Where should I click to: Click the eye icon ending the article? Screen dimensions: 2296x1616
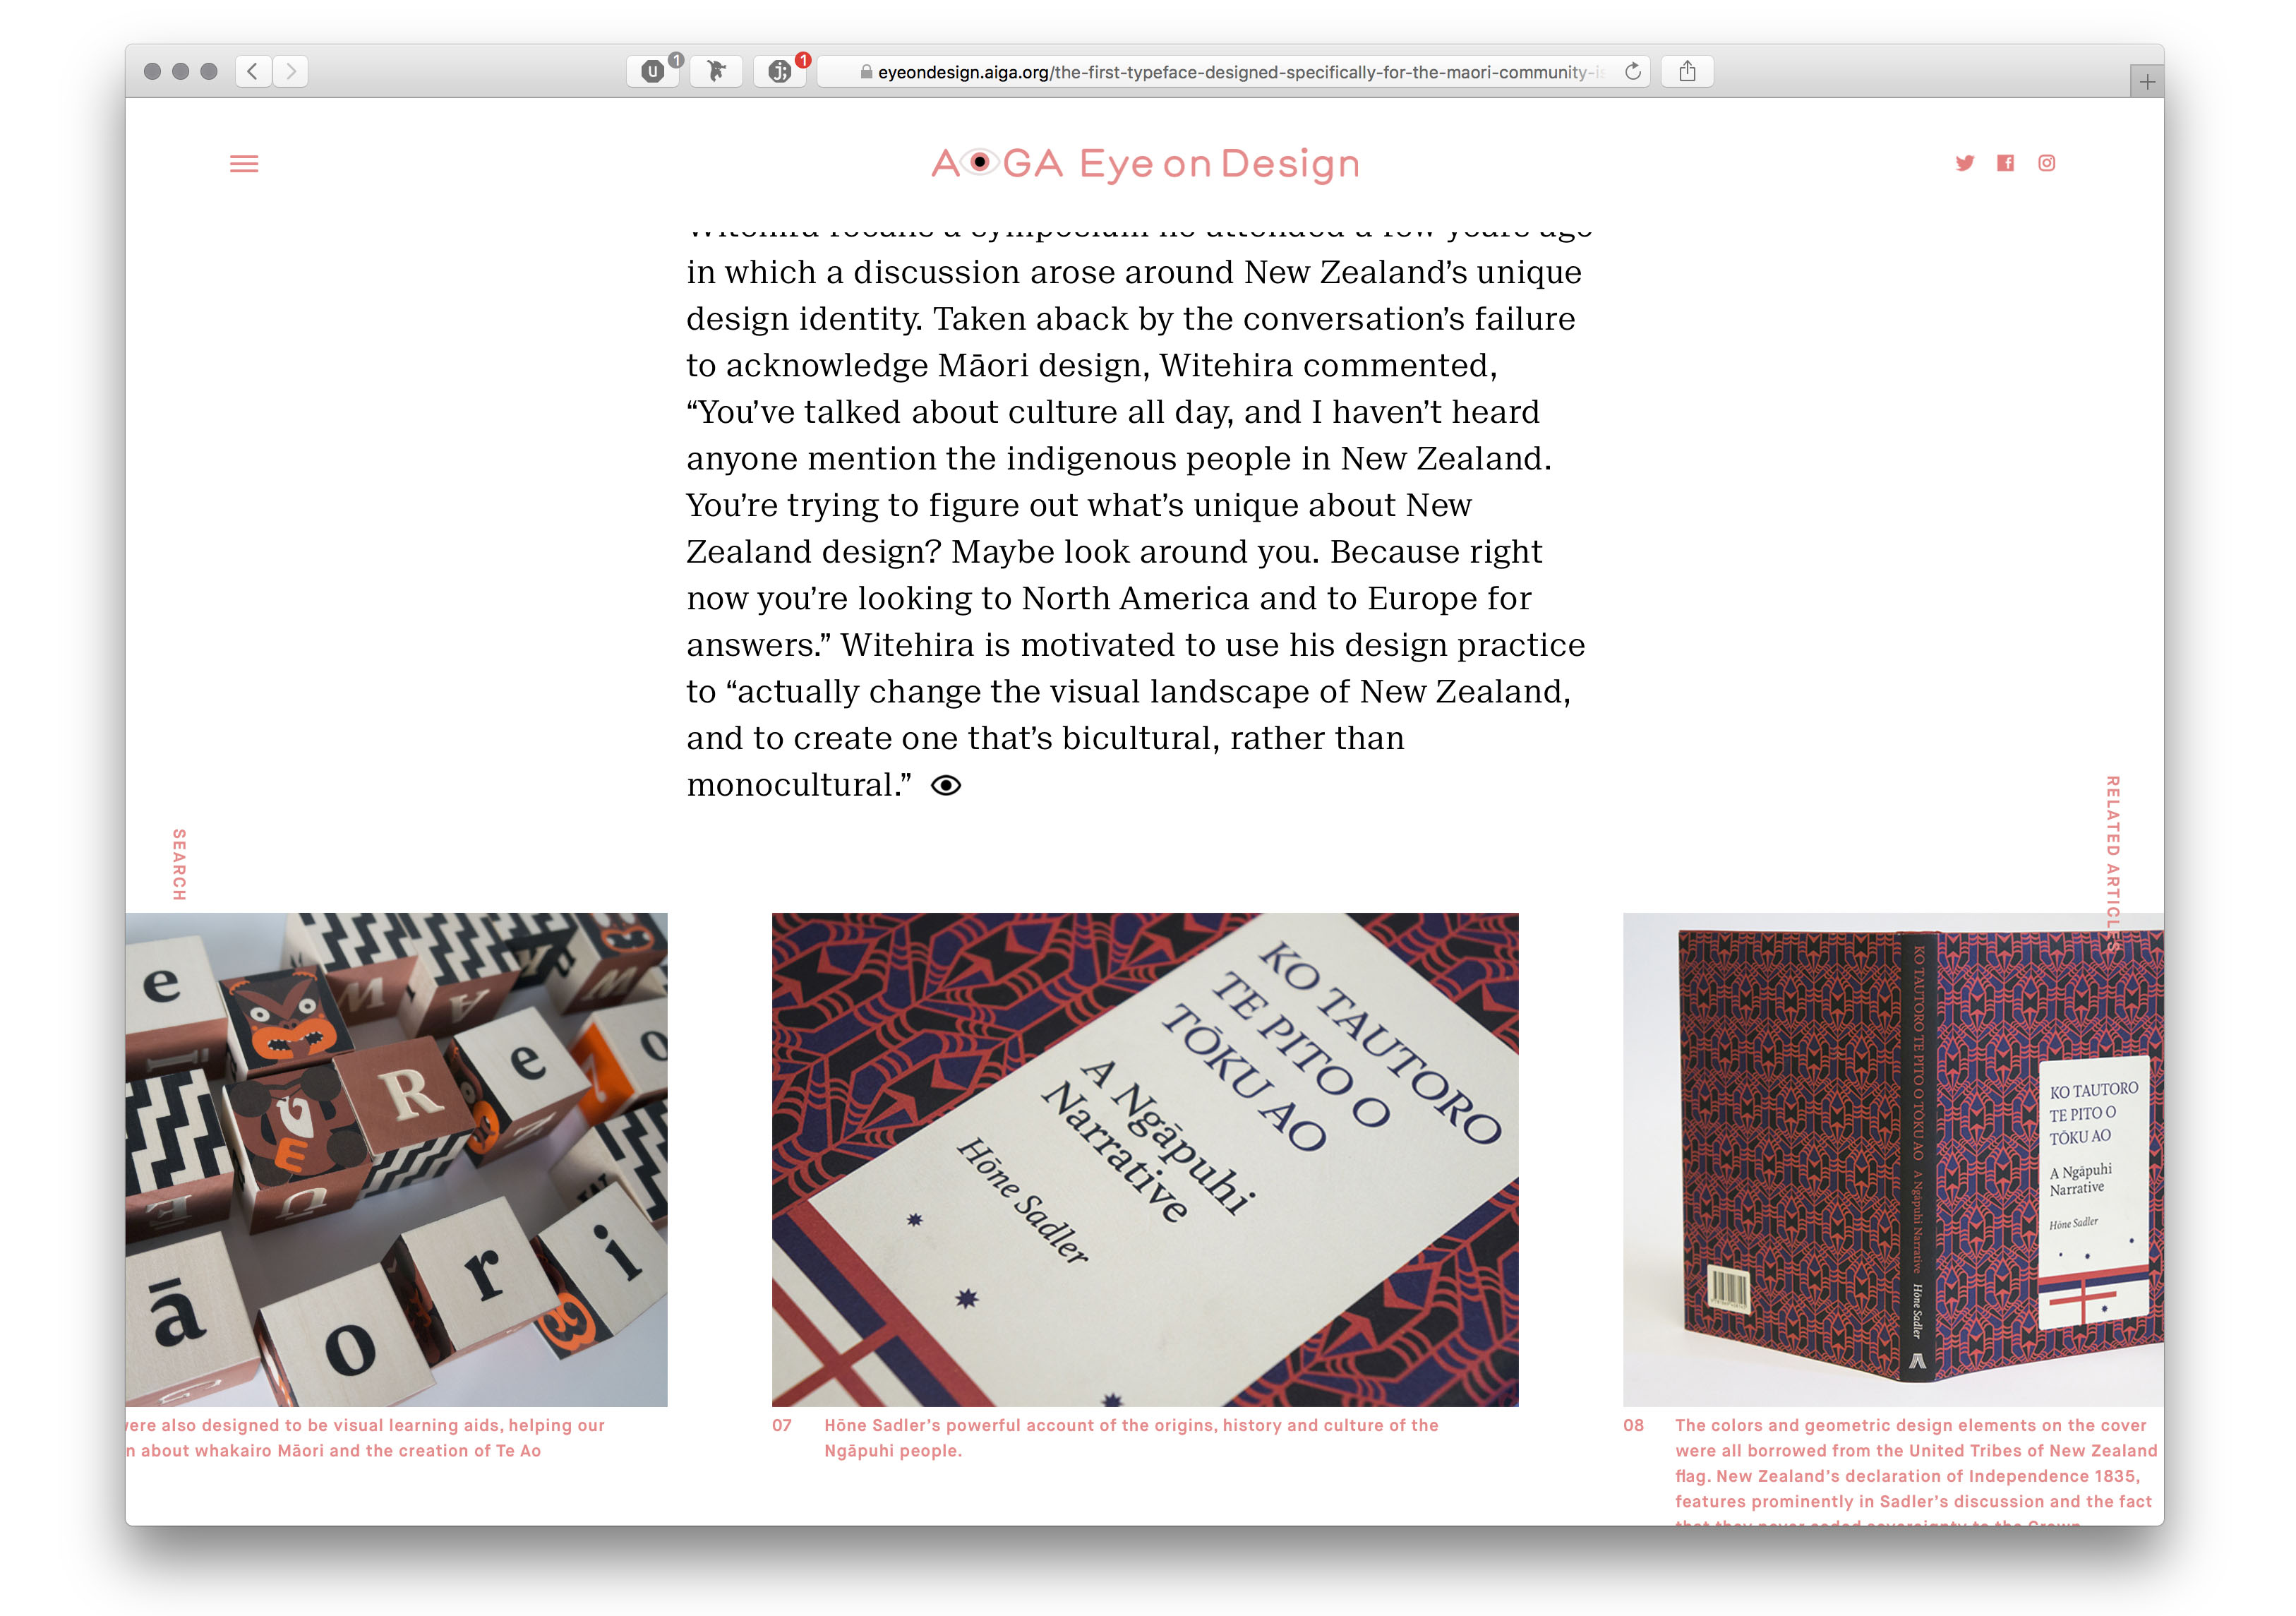[x=945, y=785]
